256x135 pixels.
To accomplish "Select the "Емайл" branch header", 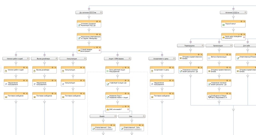I will coord(102,116).
